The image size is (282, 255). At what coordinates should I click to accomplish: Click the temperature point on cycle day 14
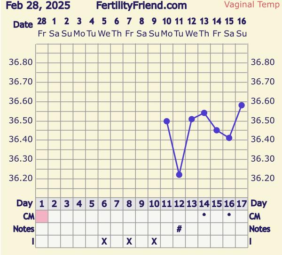point(204,112)
